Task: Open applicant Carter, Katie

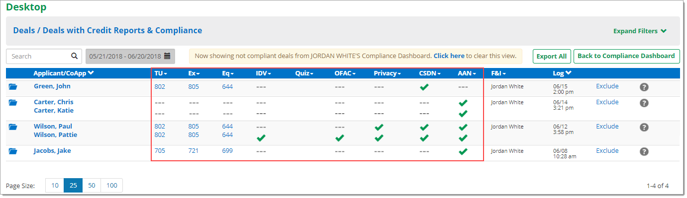Action: (53, 110)
